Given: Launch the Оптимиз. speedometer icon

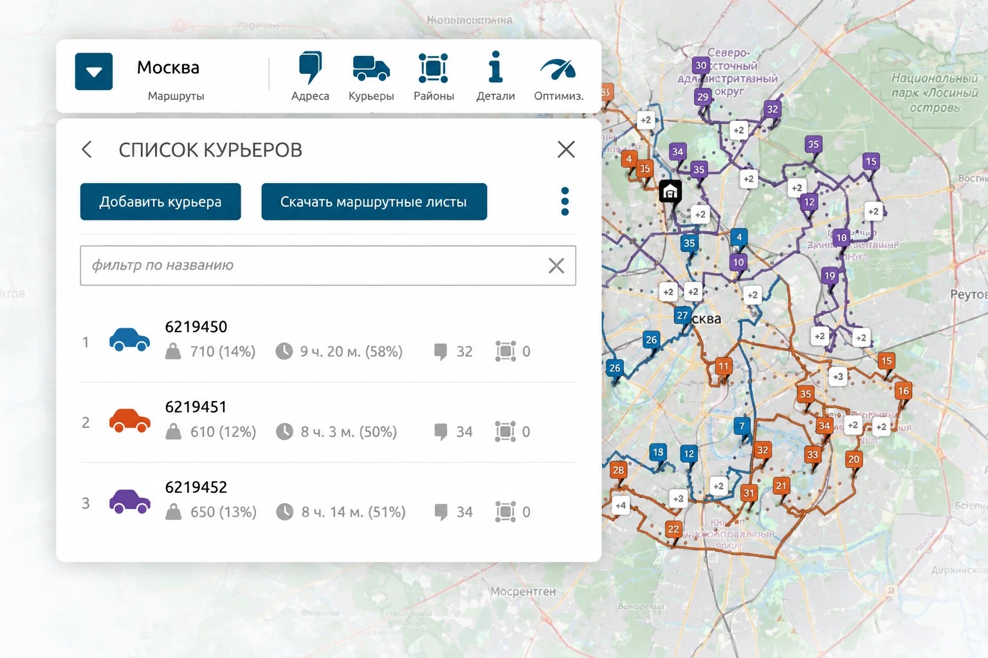Looking at the screenshot, I should pyautogui.click(x=558, y=69).
